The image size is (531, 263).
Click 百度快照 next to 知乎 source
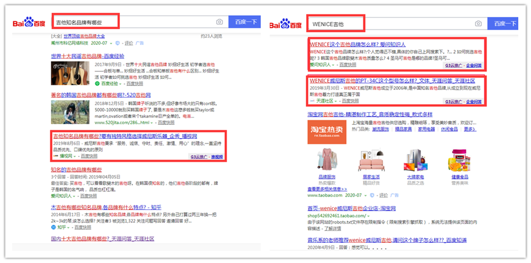tap(83, 227)
